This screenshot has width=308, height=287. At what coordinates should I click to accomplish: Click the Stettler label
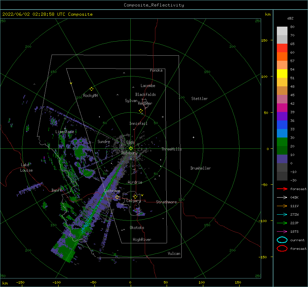[200, 99]
